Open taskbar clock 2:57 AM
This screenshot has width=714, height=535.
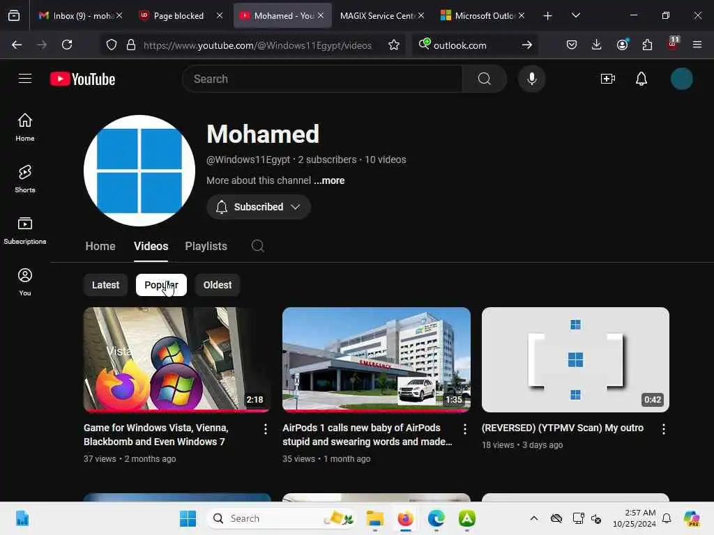pos(635,518)
